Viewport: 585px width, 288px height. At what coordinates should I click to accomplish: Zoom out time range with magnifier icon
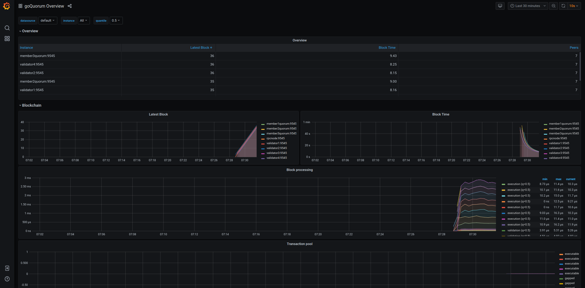(553, 6)
